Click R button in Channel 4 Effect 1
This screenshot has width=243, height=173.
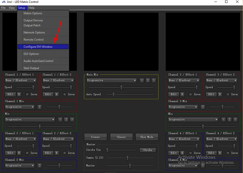point(182,153)
